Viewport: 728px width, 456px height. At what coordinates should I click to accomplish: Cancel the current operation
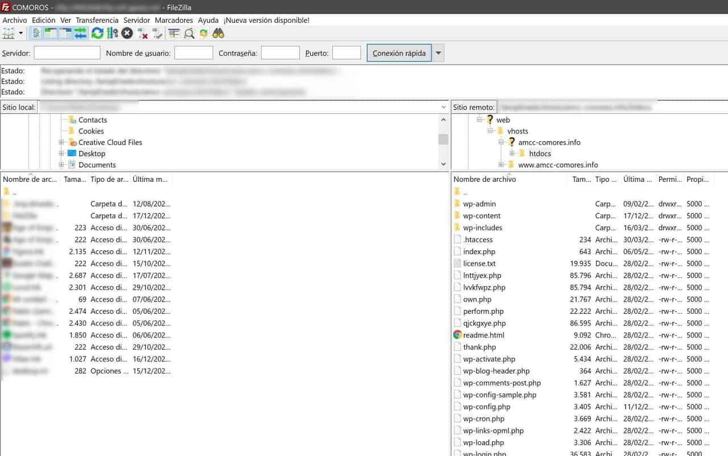click(127, 33)
